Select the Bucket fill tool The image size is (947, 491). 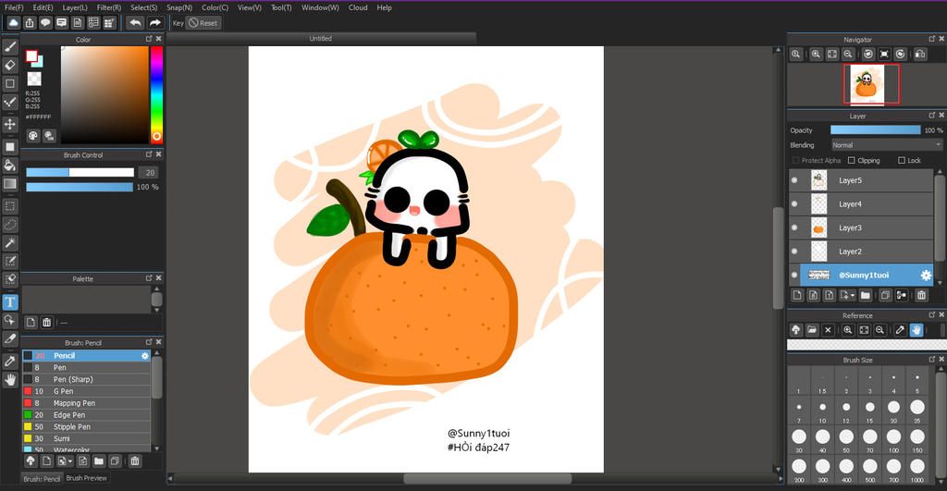10,165
